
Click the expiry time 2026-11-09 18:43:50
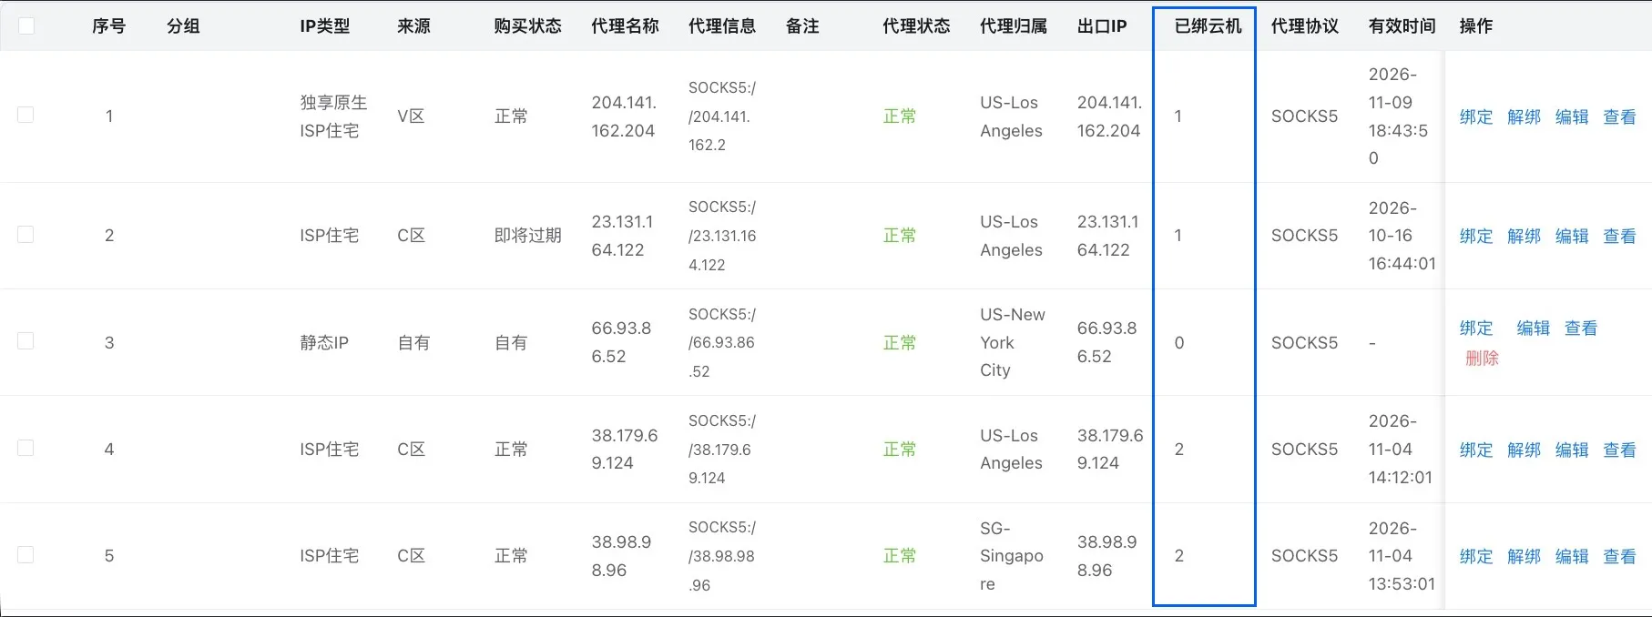coord(1398,116)
